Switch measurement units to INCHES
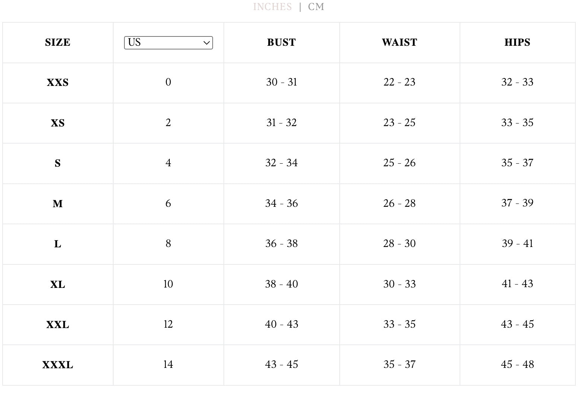 click(x=272, y=7)
